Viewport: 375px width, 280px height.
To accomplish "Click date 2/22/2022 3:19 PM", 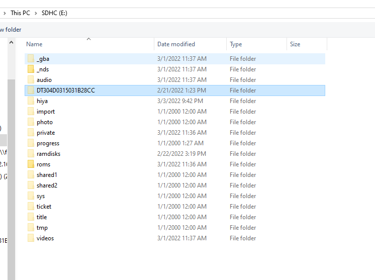I will pos(181,154).
